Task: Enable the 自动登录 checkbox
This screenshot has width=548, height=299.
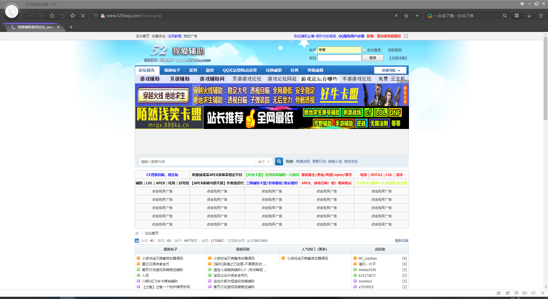Action: [364, 50]
